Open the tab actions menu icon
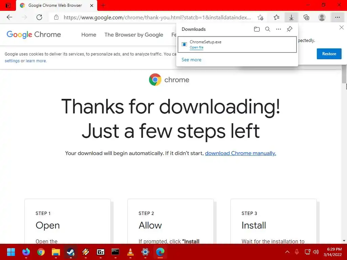The width and height of the screenshot is (347, 260). tap(8, 5)
